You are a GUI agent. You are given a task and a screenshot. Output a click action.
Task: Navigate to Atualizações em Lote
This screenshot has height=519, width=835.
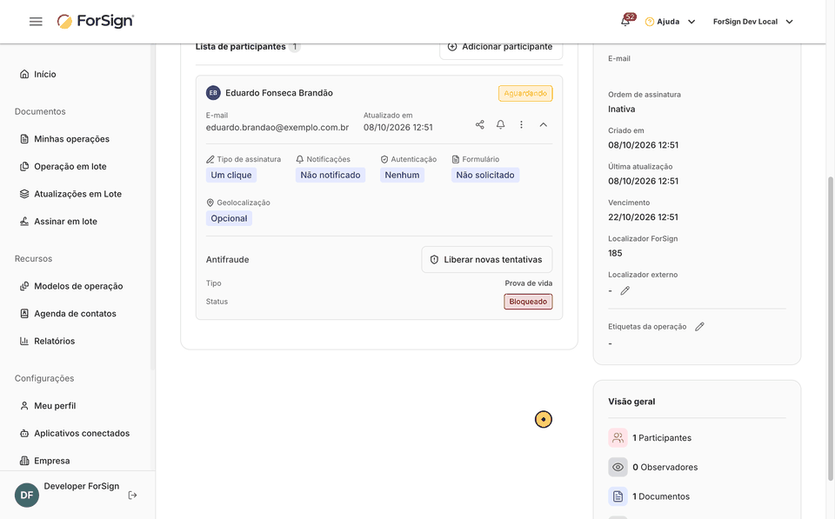click(x=70, y=194)
